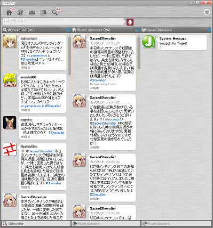Open the search magnifier icon in toolbar
Image resolution: width=213 pixels, height=228 pixels.
click(55, 13)
